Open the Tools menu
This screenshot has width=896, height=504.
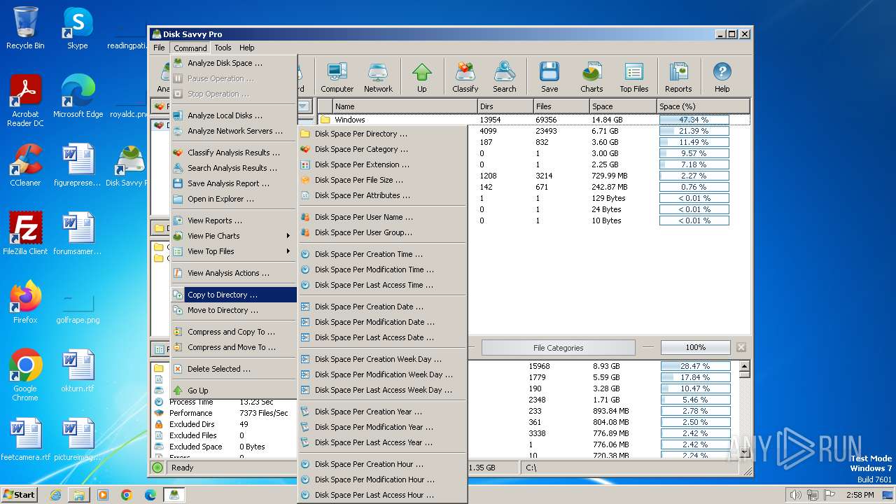[223, 48]
